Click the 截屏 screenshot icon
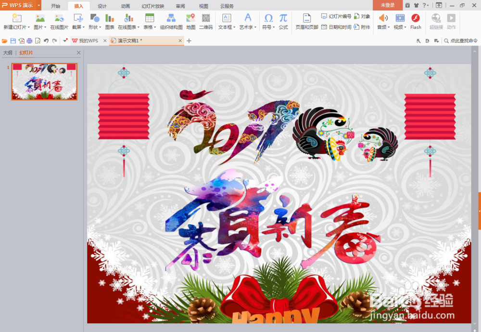This screenshot has width=481, height=332. click(78, 18)
